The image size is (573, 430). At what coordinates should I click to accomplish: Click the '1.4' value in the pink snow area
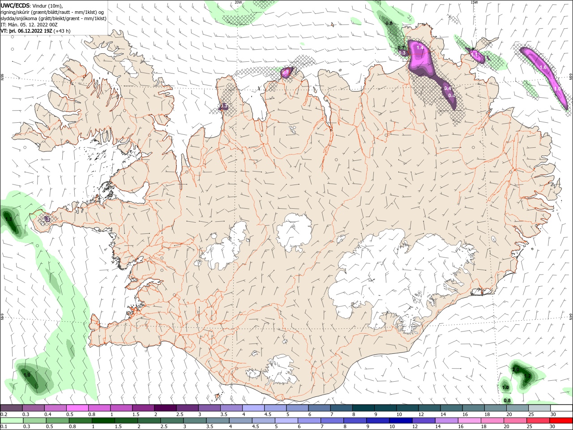(420, 47)
